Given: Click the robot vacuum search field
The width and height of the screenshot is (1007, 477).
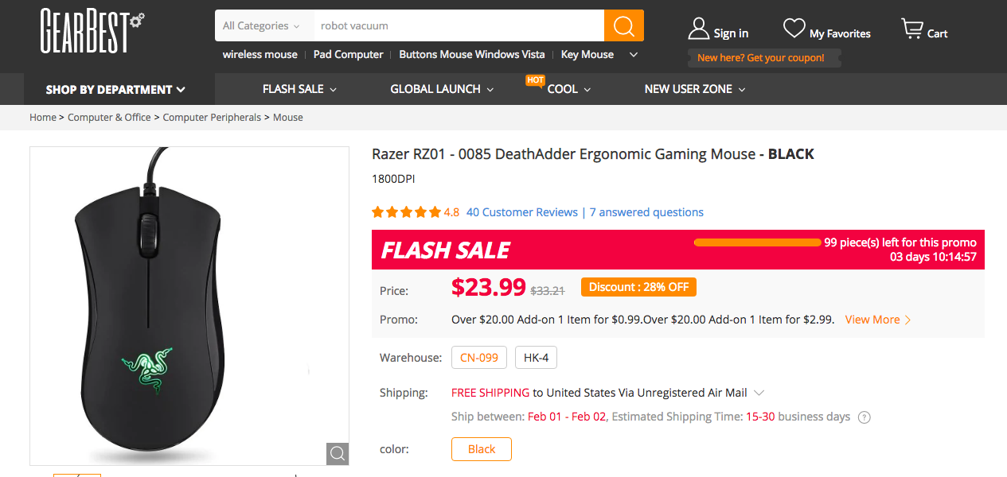Looking at the screenshot, I should click(458, 25).
